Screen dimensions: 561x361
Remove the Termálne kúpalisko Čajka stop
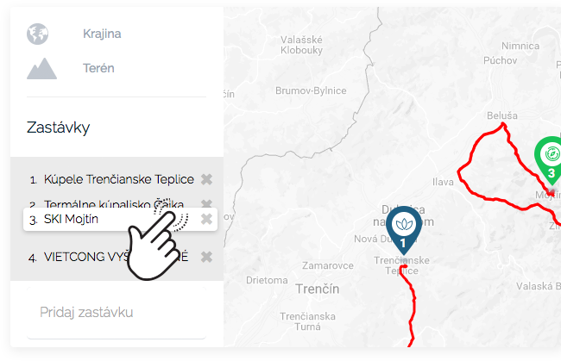point(206,204)
